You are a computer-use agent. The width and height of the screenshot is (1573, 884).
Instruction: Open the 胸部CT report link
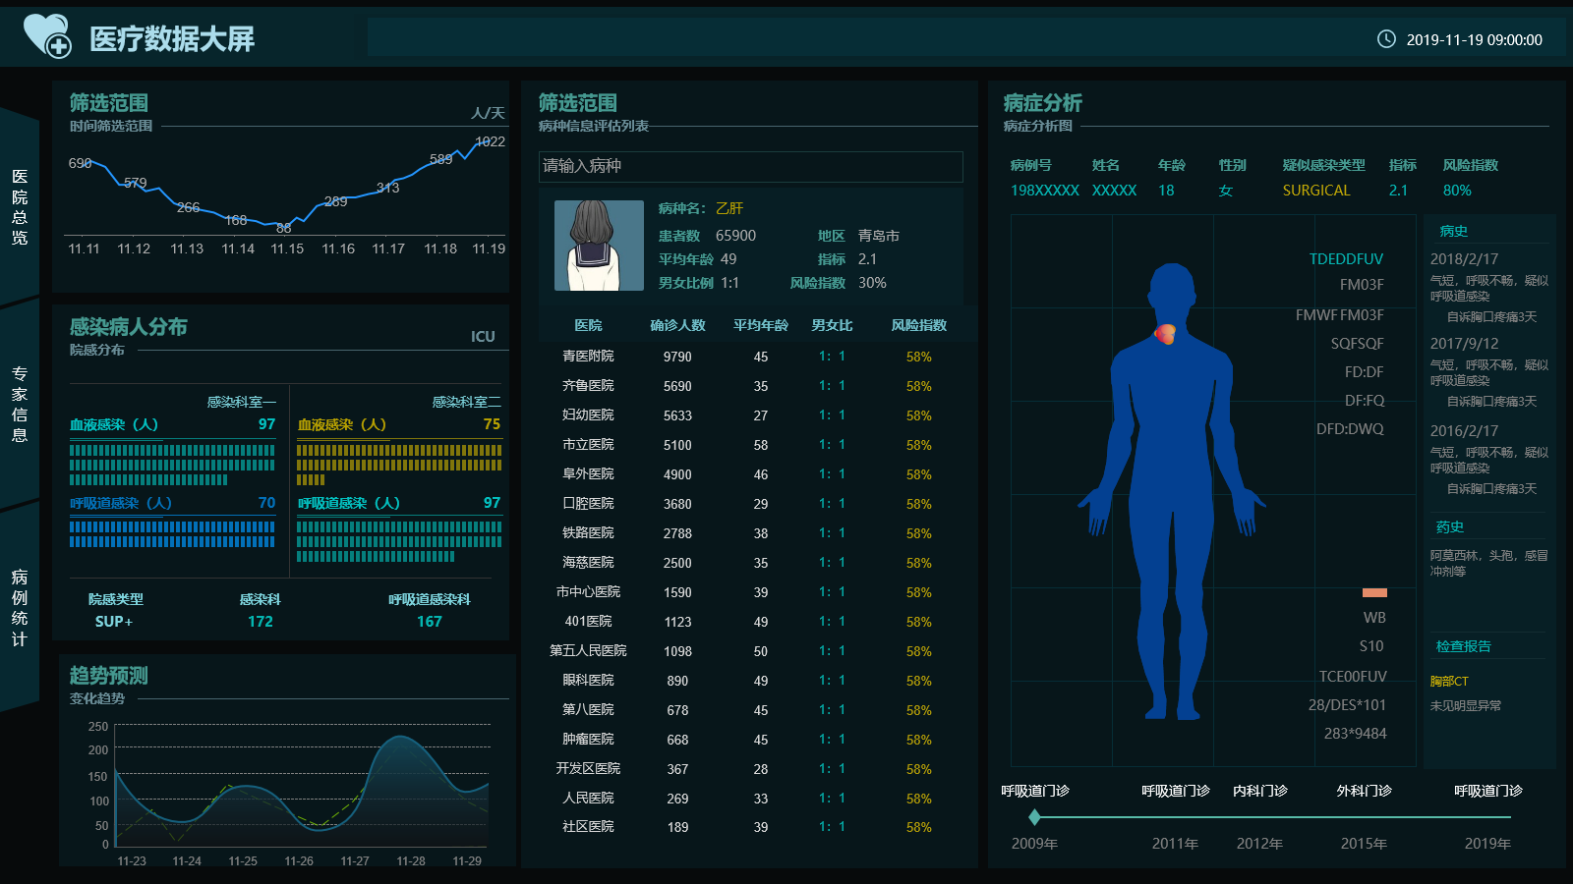coord(1449,681)
